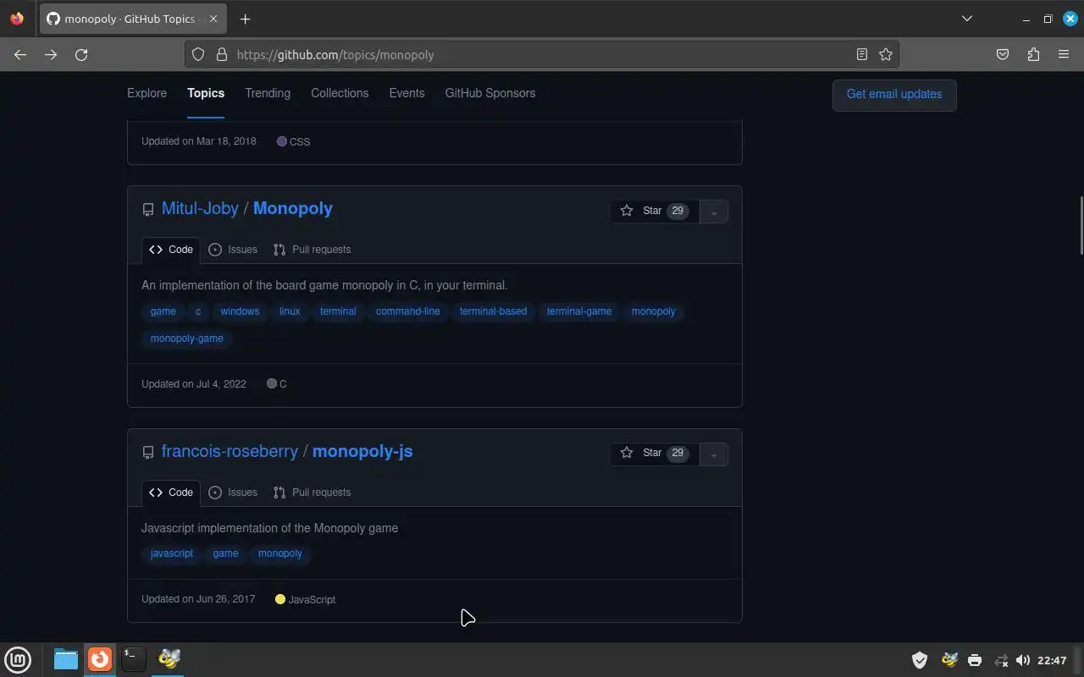Show site security padlock info
The width and height of the screenshot is (1084, 677).
[222, 54]
